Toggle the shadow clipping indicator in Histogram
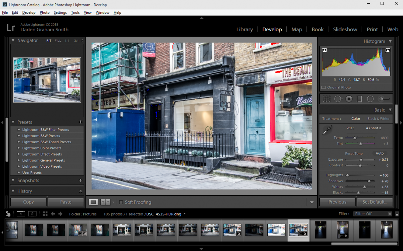This screenshot has width=403, height=251. (x=324, y=50)
